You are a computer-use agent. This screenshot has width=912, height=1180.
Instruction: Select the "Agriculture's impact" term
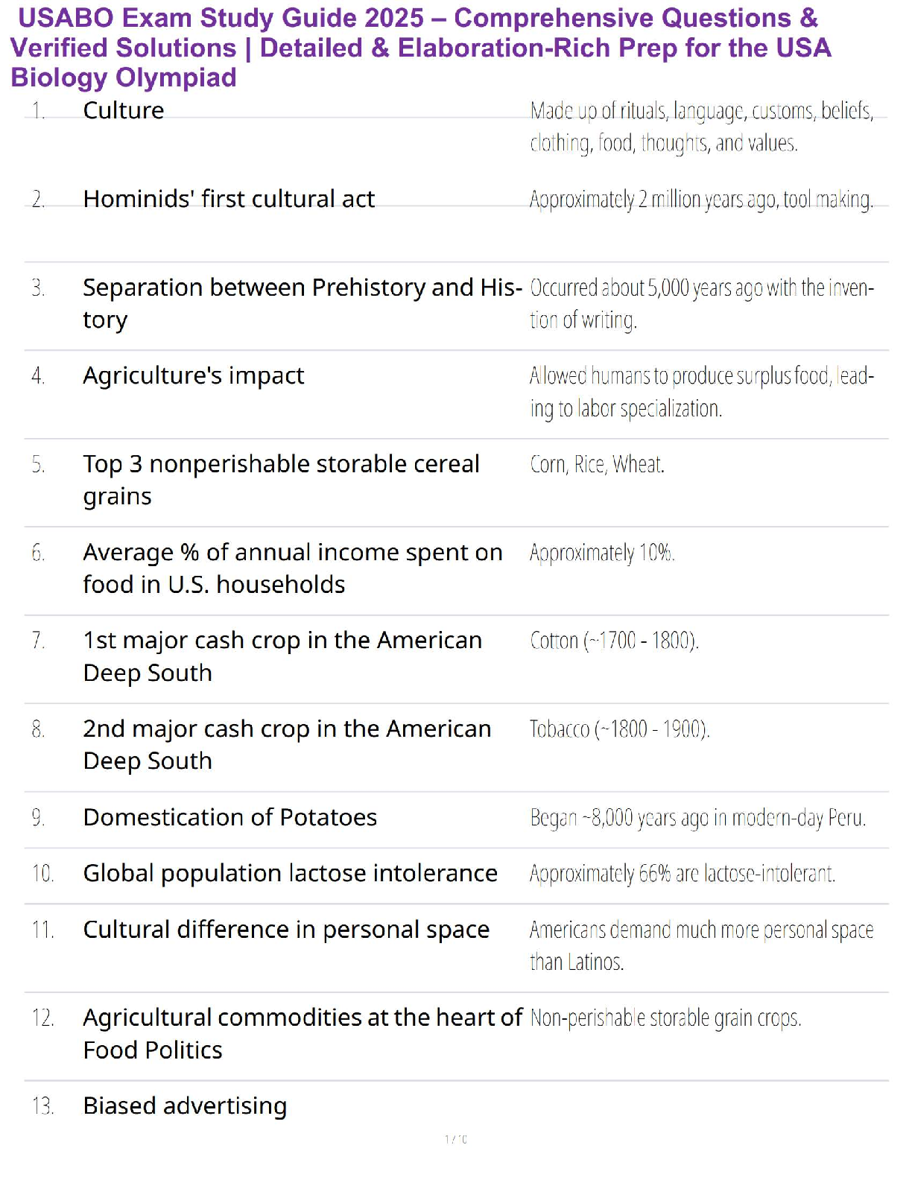[193, 375]
